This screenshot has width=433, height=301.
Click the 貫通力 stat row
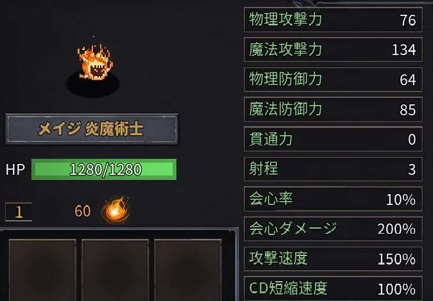334,139
